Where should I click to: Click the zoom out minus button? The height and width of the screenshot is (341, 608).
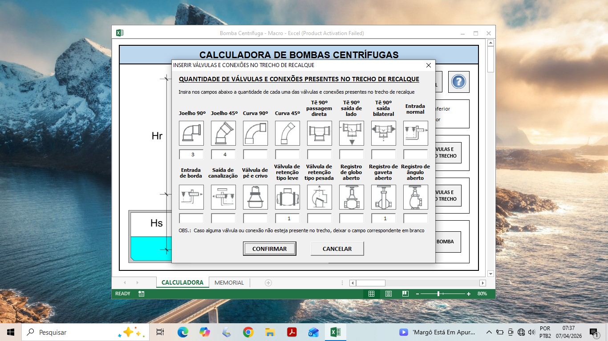(417, 294)
